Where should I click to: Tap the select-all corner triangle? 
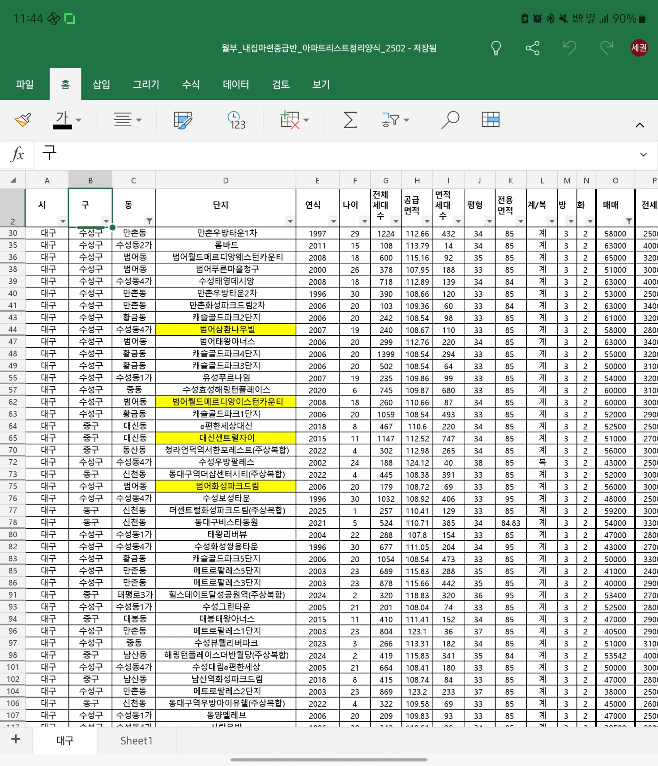coord(13,180)
